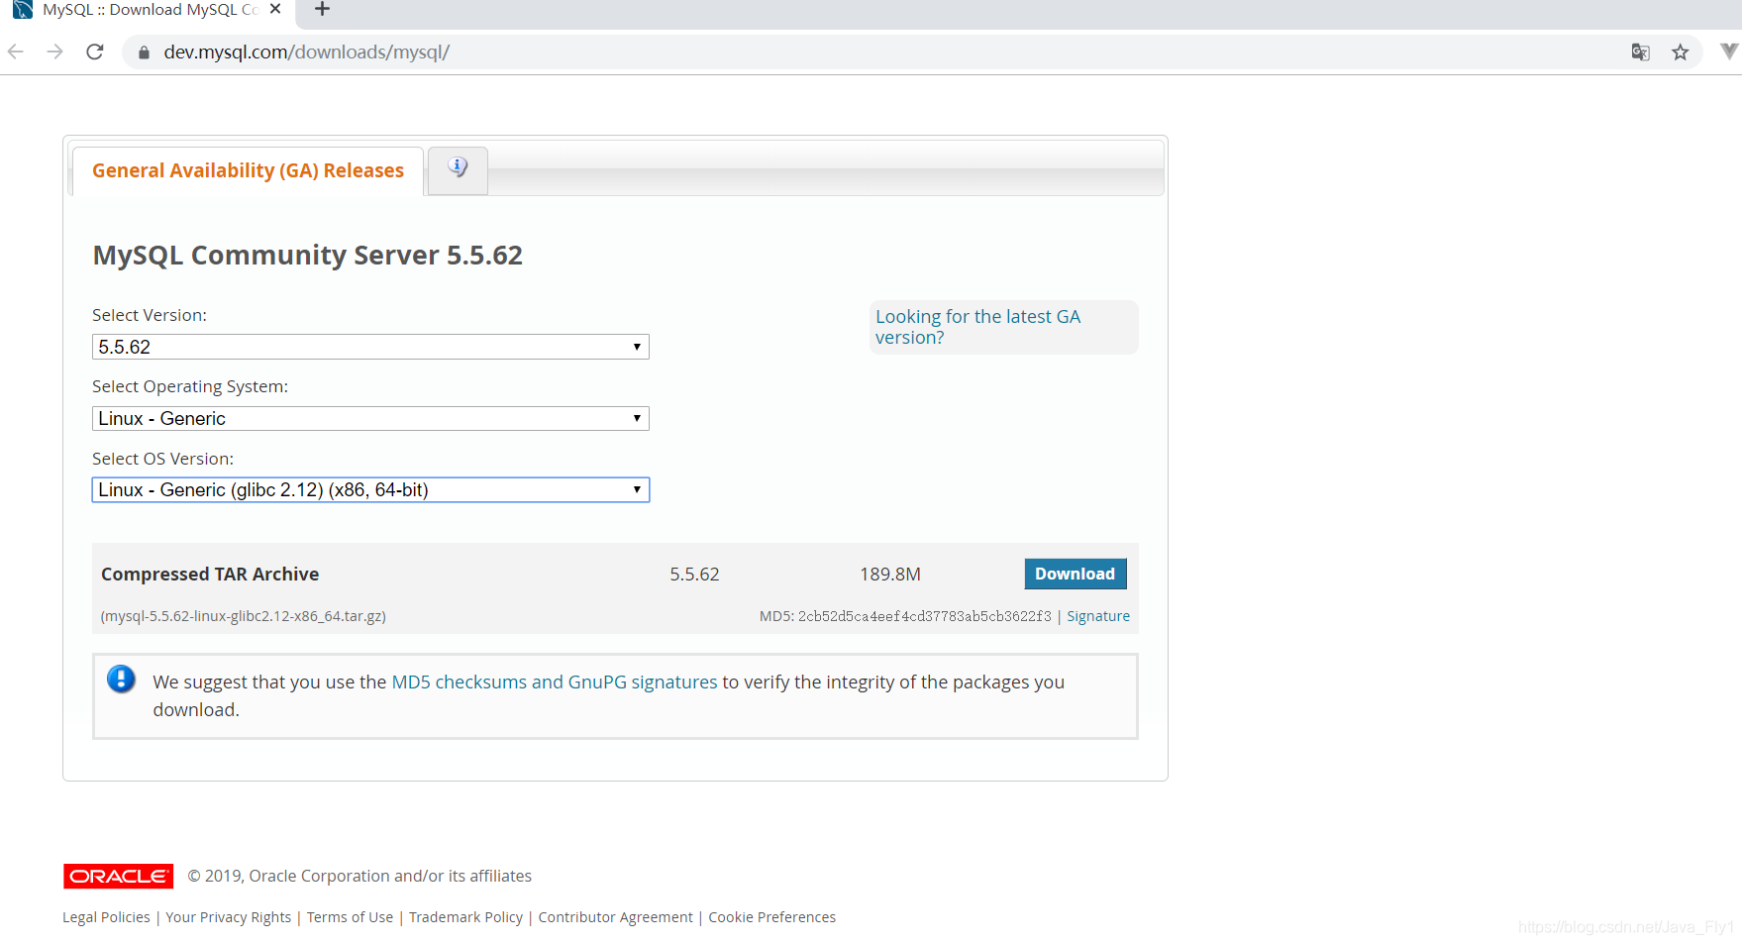Open a new browser tab
The image size is (1742, 945).
click(322, 10)
